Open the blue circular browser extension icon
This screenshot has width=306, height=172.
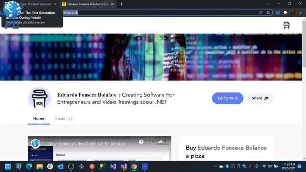278,12
